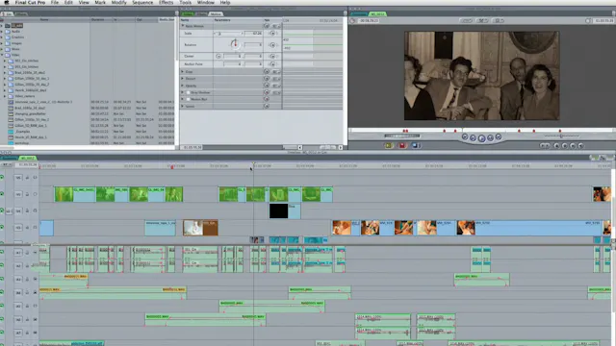This screenshot has width=616, height=346.
Task: Toggle audible control of track A1
Action: pos(2,252)
